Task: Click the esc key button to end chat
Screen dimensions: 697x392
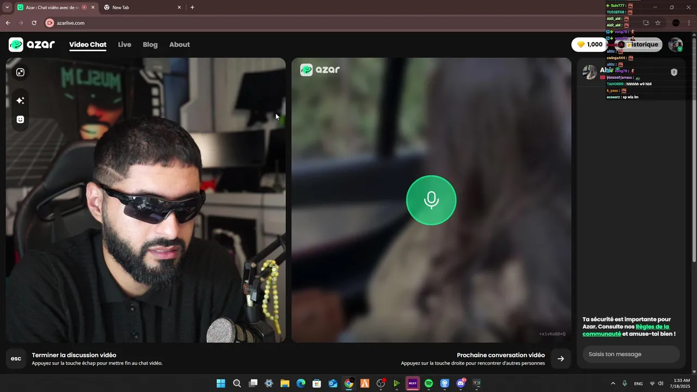Action: click(16, 359)
